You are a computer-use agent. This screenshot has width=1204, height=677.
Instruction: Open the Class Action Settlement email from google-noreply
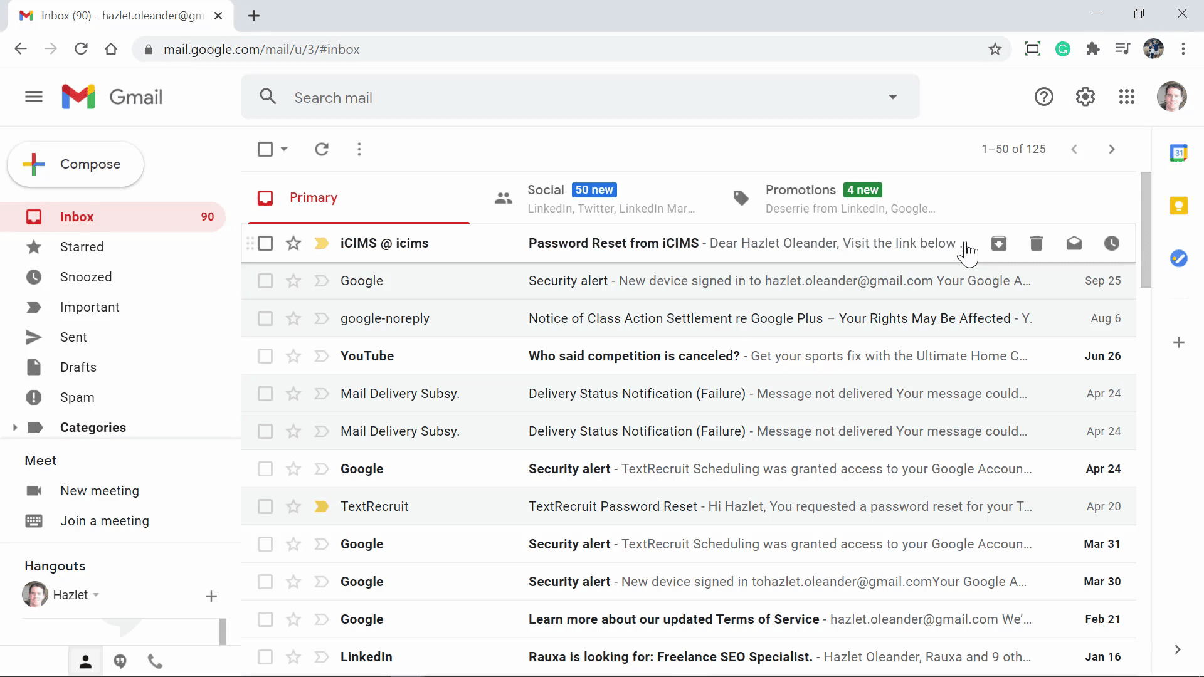point(689,318)
